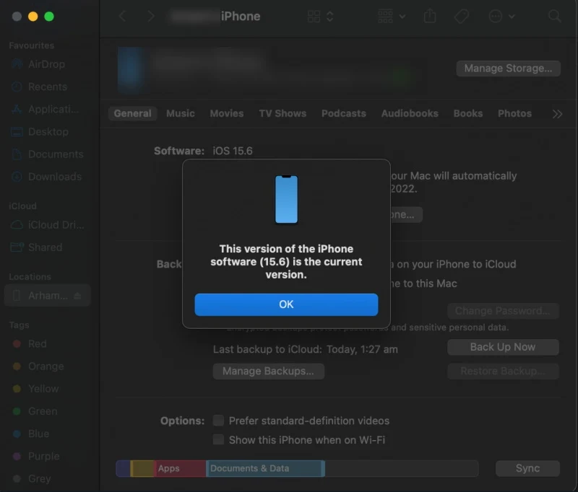
Task: Show more tabs with the double chevron
Action: (557, 114)
